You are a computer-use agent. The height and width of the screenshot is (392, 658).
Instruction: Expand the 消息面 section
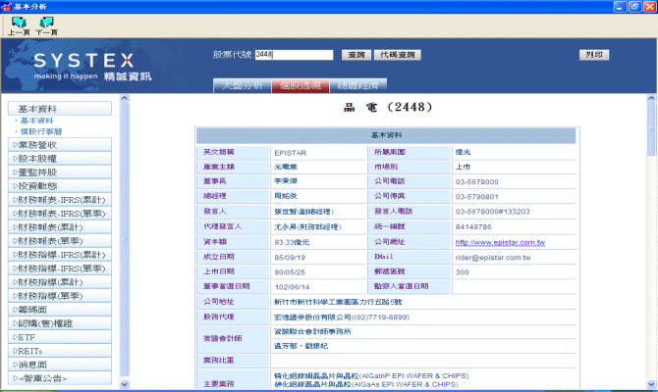60,365
